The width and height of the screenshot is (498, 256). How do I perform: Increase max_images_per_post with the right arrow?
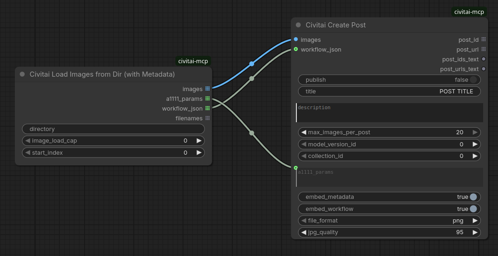click(x=475, y=132)
